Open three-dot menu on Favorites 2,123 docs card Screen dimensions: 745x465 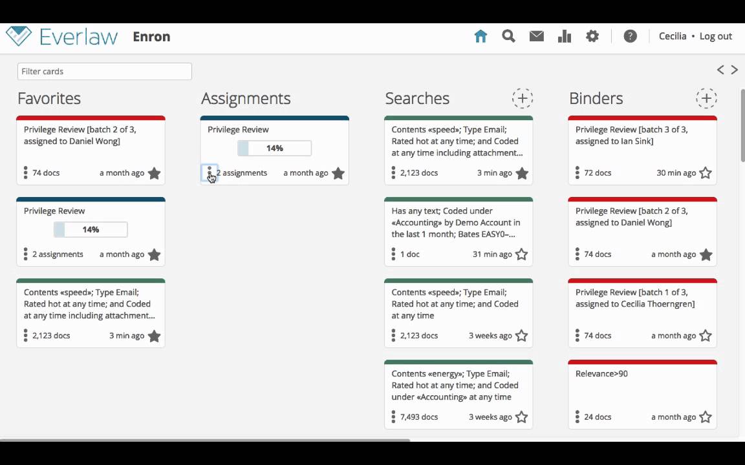coord(26,335)
